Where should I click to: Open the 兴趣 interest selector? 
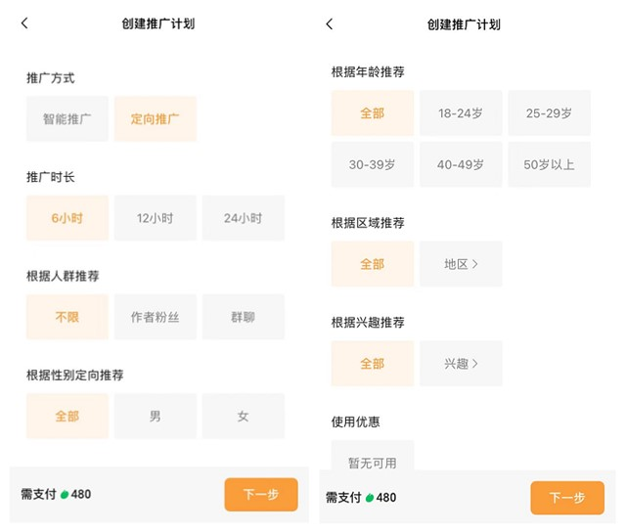click(x=461, y=363)
